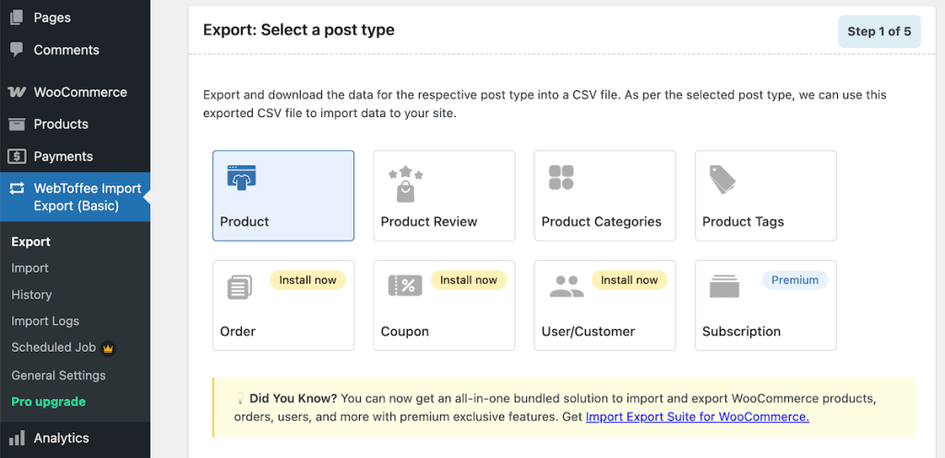Click the Step 1 of 5 indicator
Viewport: 945px width, 458px height.
(x=879, y=31)
